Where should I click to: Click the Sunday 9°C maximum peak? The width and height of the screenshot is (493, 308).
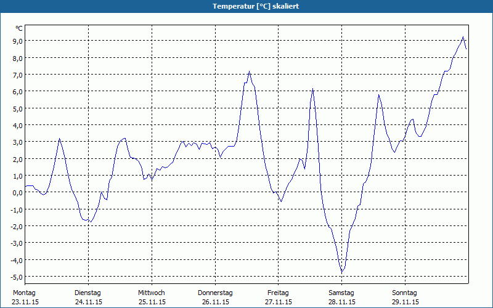tap(463, 37)
